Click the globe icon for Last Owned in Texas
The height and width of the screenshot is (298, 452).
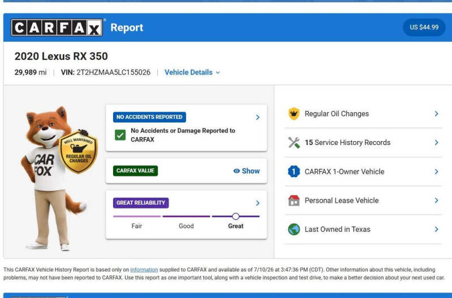click(x=294, y=230)
